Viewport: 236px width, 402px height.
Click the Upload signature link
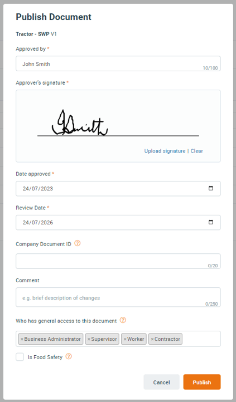point(165,151)
